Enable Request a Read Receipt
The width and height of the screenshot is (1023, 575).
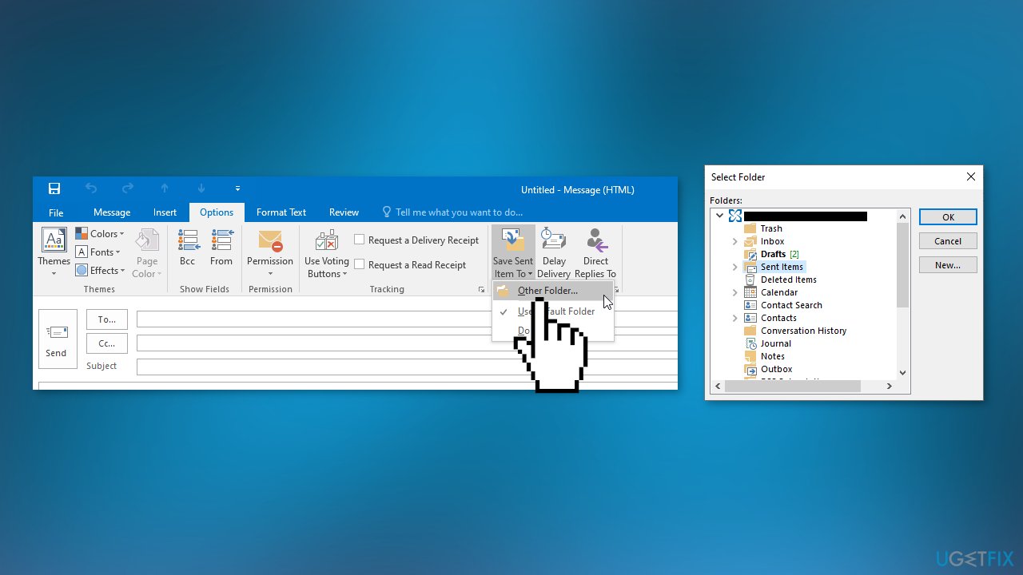[x=359, y=264]
